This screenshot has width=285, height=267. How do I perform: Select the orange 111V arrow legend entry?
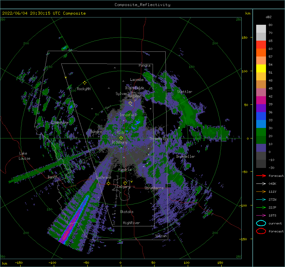point(261,191)
